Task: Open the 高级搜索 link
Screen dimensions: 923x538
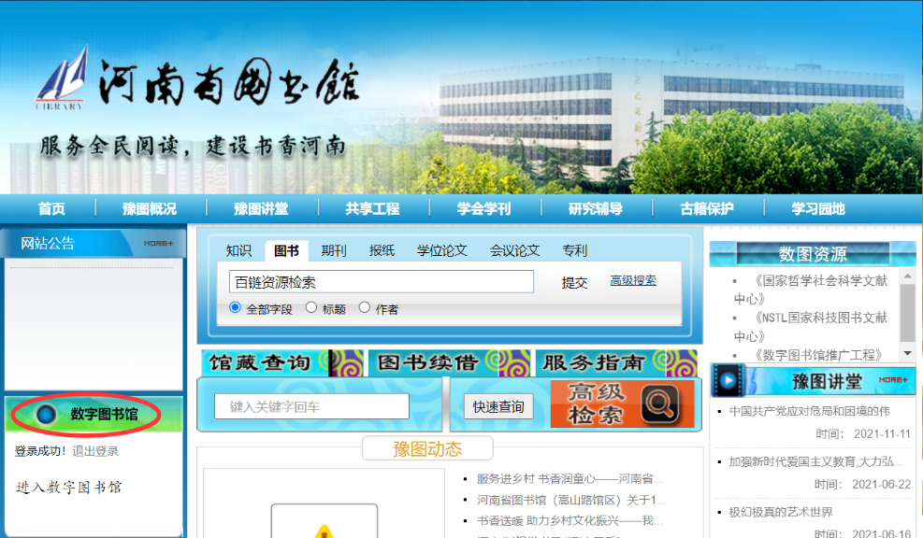Action: click(633, 280)
